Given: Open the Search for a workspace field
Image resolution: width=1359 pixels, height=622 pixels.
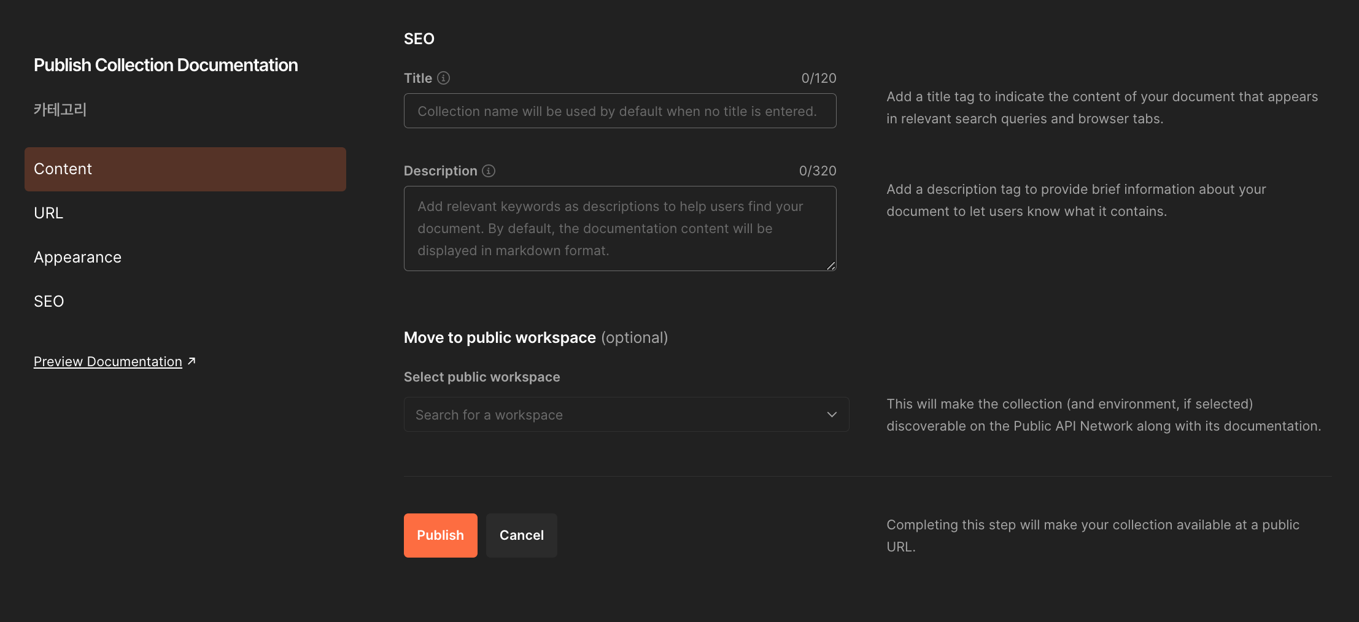Looking at the screenshot, I should (x=626, y=415).
